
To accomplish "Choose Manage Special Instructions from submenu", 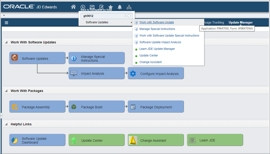I will click(x=157, y=29).
